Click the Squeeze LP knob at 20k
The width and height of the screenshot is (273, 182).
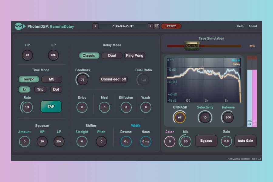click(x=59, y=141)
